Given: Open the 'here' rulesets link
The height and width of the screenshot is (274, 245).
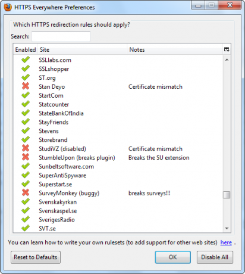Looking at the screenshot, I should pos(226,242).
